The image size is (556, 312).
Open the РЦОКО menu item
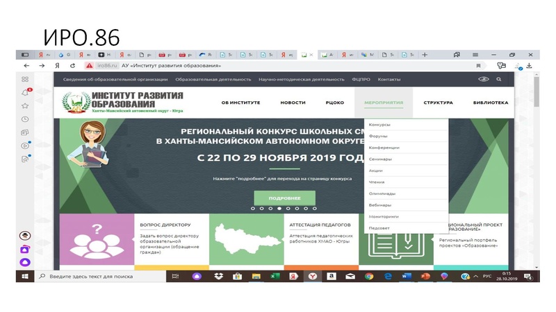(x=335, y=103)
